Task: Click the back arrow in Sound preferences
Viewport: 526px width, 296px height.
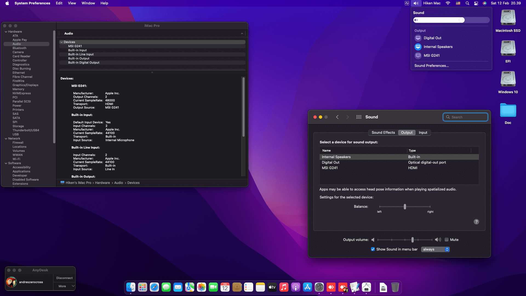Action: click(x=337, y=117)
